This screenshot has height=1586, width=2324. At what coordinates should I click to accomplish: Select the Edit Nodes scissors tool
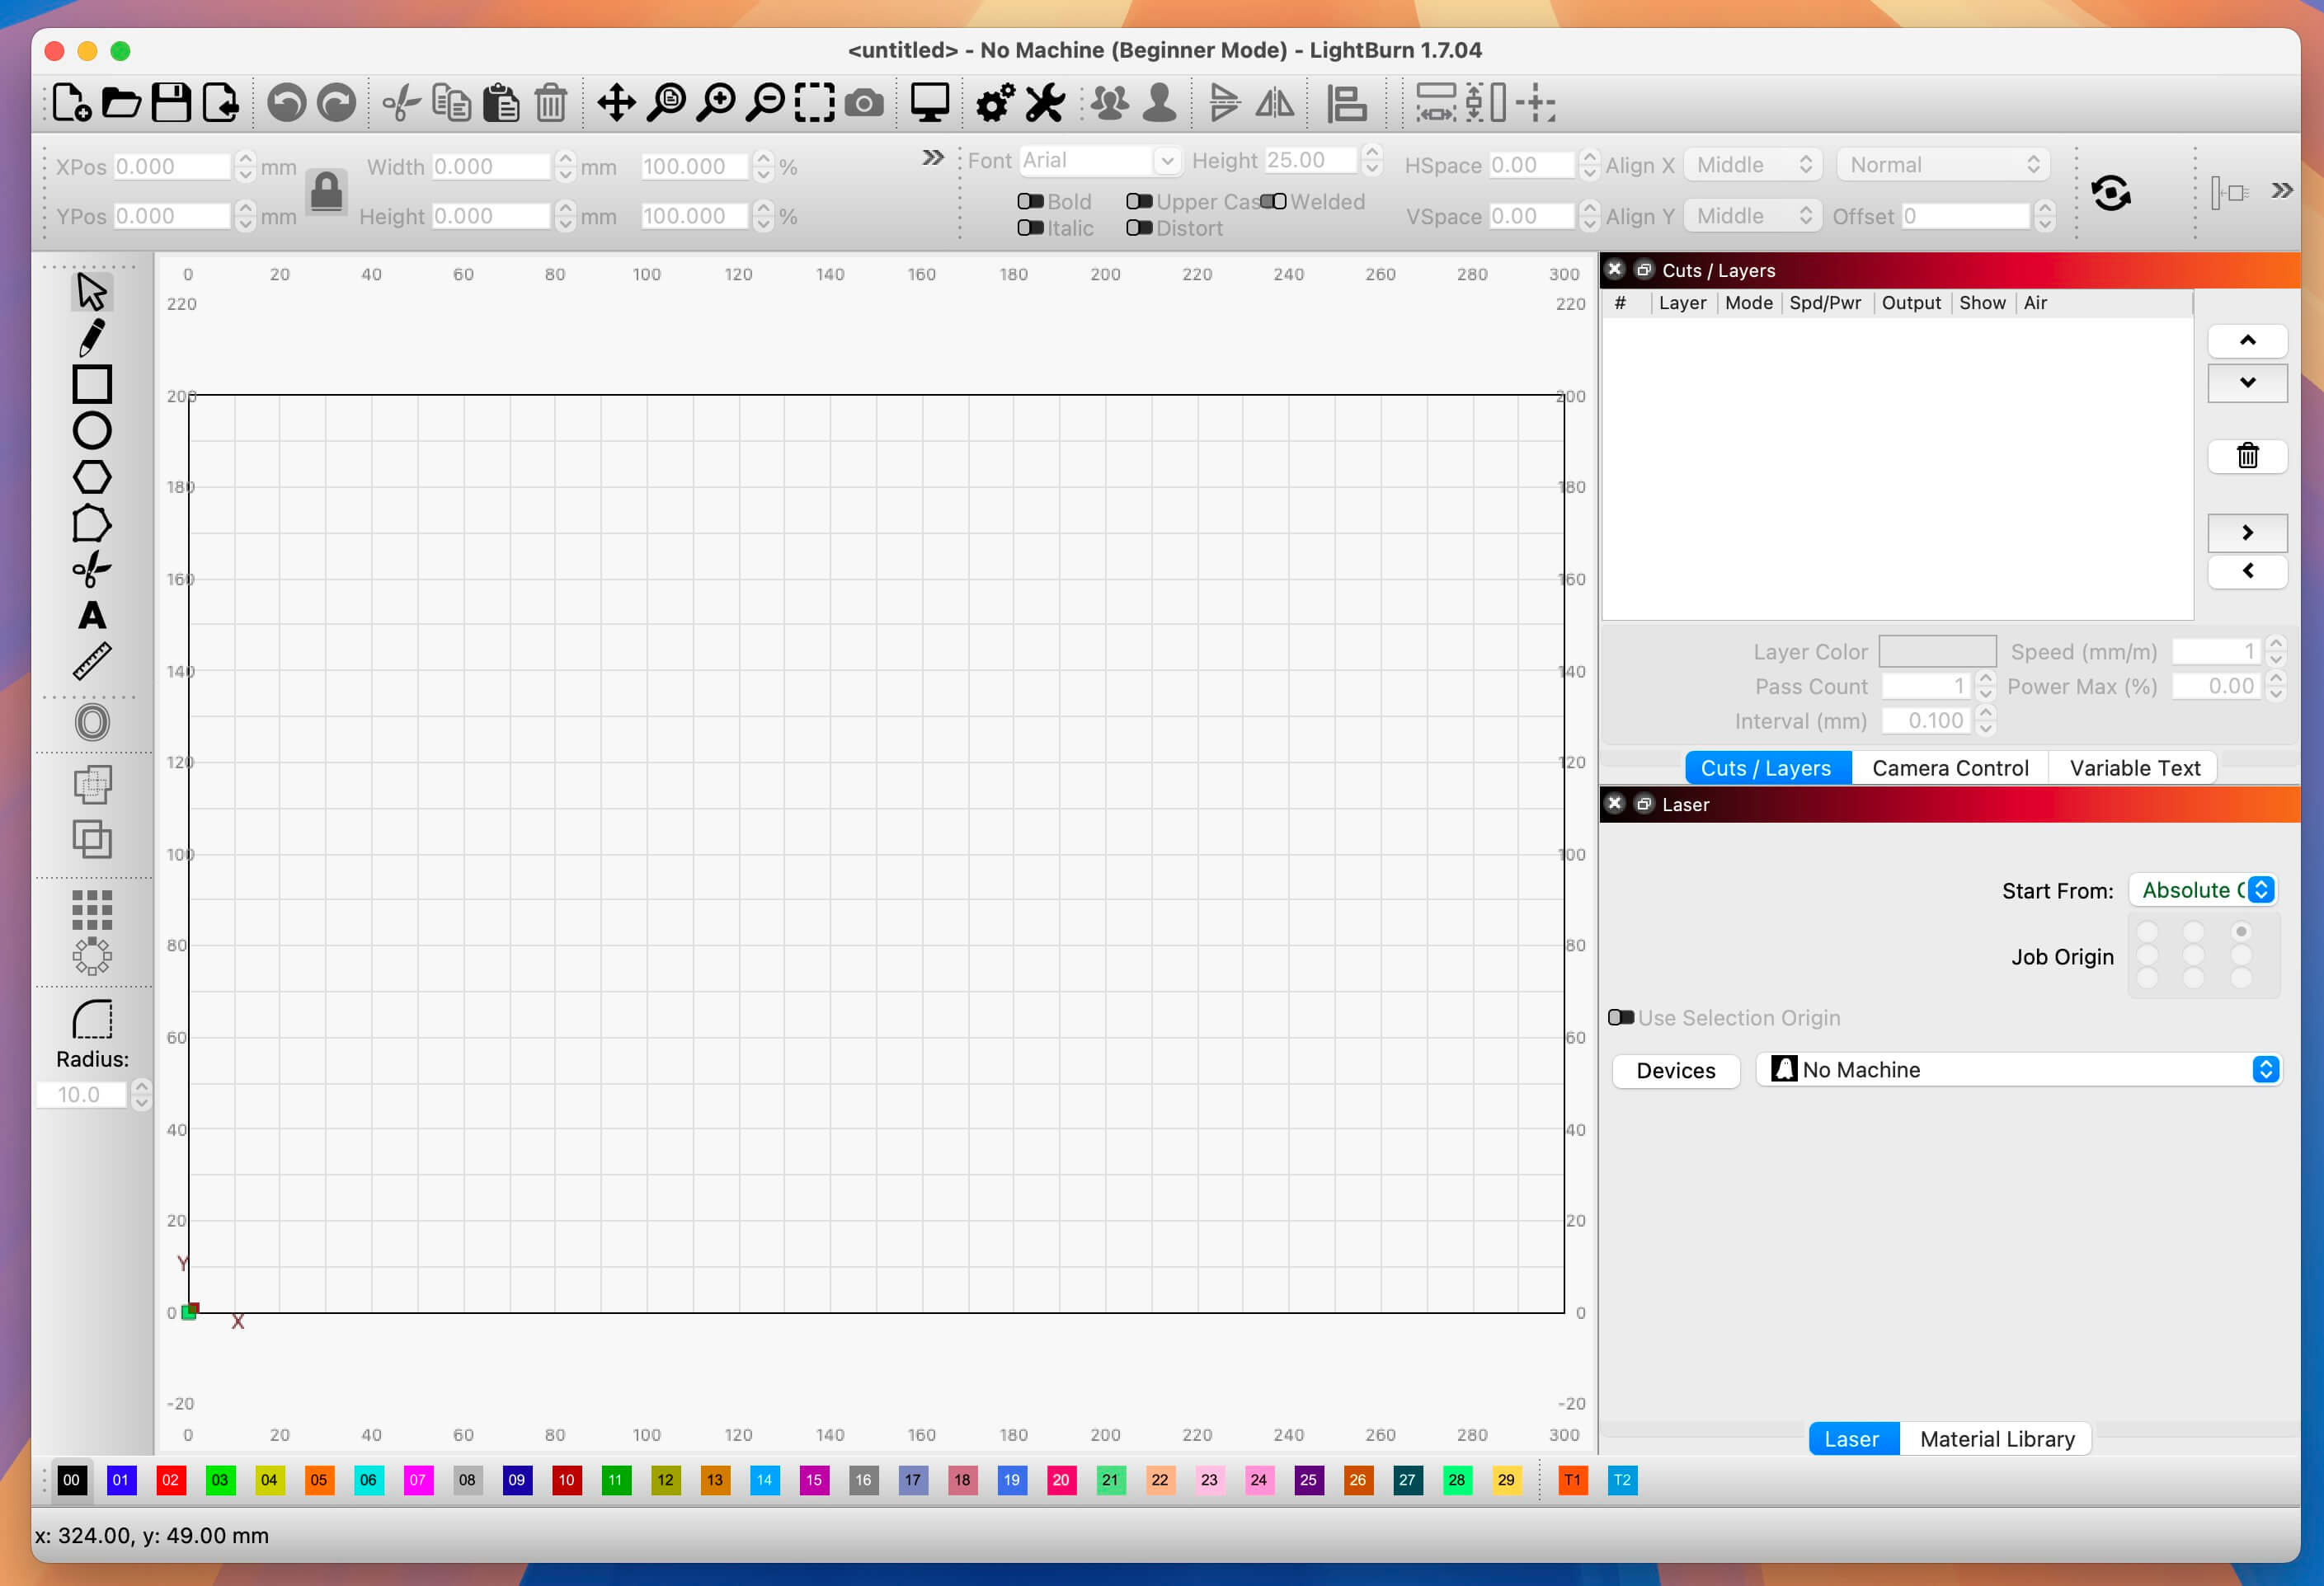91,570
